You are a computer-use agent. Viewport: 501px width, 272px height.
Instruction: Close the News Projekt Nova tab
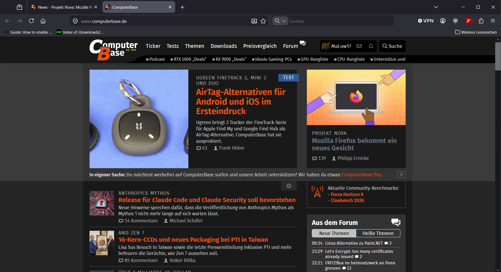tap(96, 7)
